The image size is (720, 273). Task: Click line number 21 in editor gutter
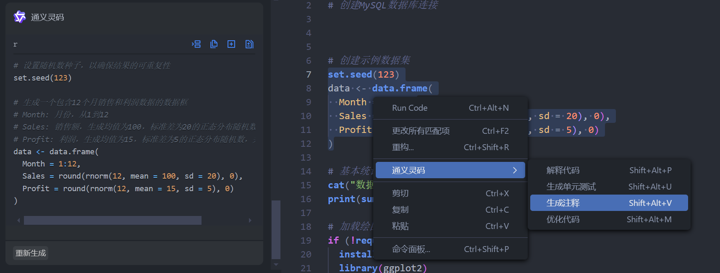click(306, 268)
